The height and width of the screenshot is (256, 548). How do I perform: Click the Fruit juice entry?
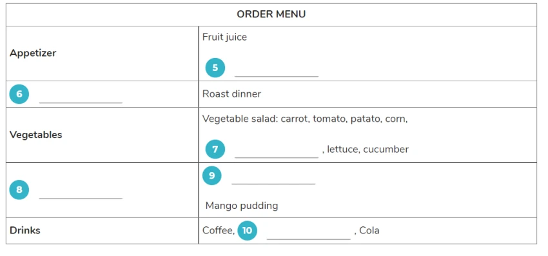(224, 37)
